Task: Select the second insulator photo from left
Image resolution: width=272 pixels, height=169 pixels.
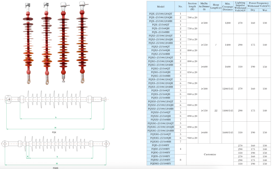Action: click(x=47, y=43)
